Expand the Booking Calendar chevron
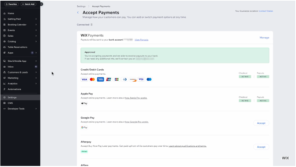296x167 pixels. click(36, 25)
